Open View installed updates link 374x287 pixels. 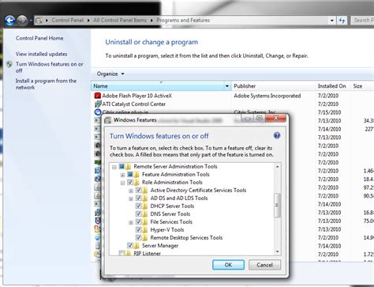coord(41,54)
